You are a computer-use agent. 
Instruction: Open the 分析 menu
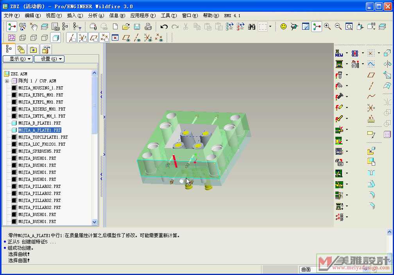[96, 16]
